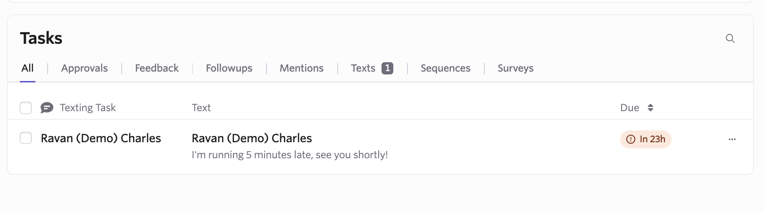Screen dimensions: 764x211
Task: Switch to the Approvals tab
Action: point(84,68)
